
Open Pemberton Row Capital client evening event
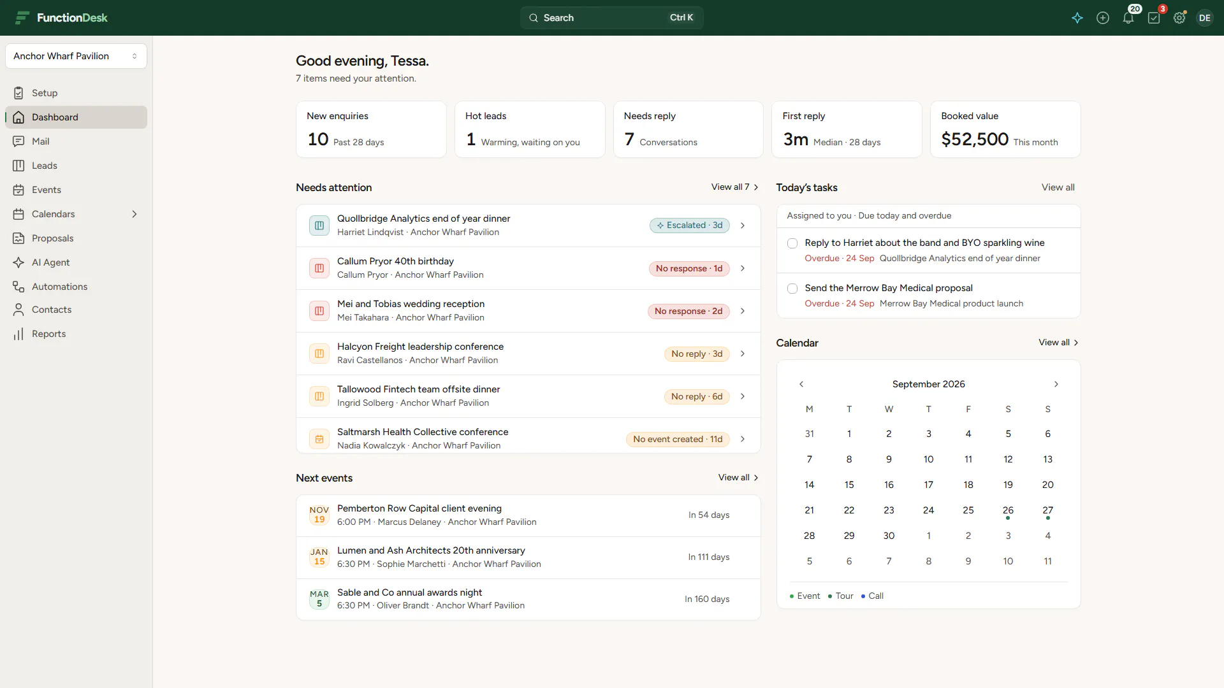coord(528,515)
